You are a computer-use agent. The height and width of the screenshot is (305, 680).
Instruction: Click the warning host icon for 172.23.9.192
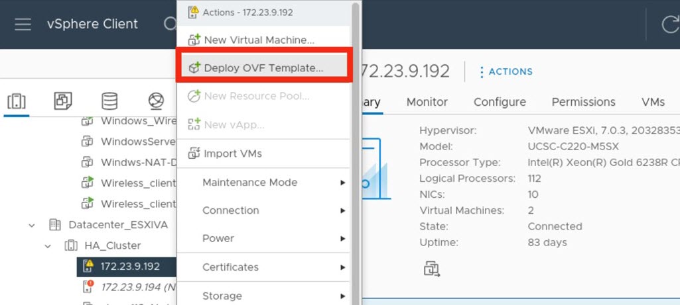tap(88, 266)
